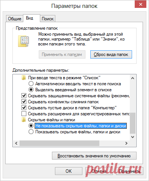The width and height of the screenshot is (149, 181).
Task: Close the Параметры папок dialog
Action: (x=141, y=5)
